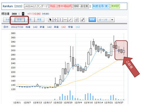Click the tallest volume bar near 12/8/29
The image size is (141, 109).
tap(70, 95)
